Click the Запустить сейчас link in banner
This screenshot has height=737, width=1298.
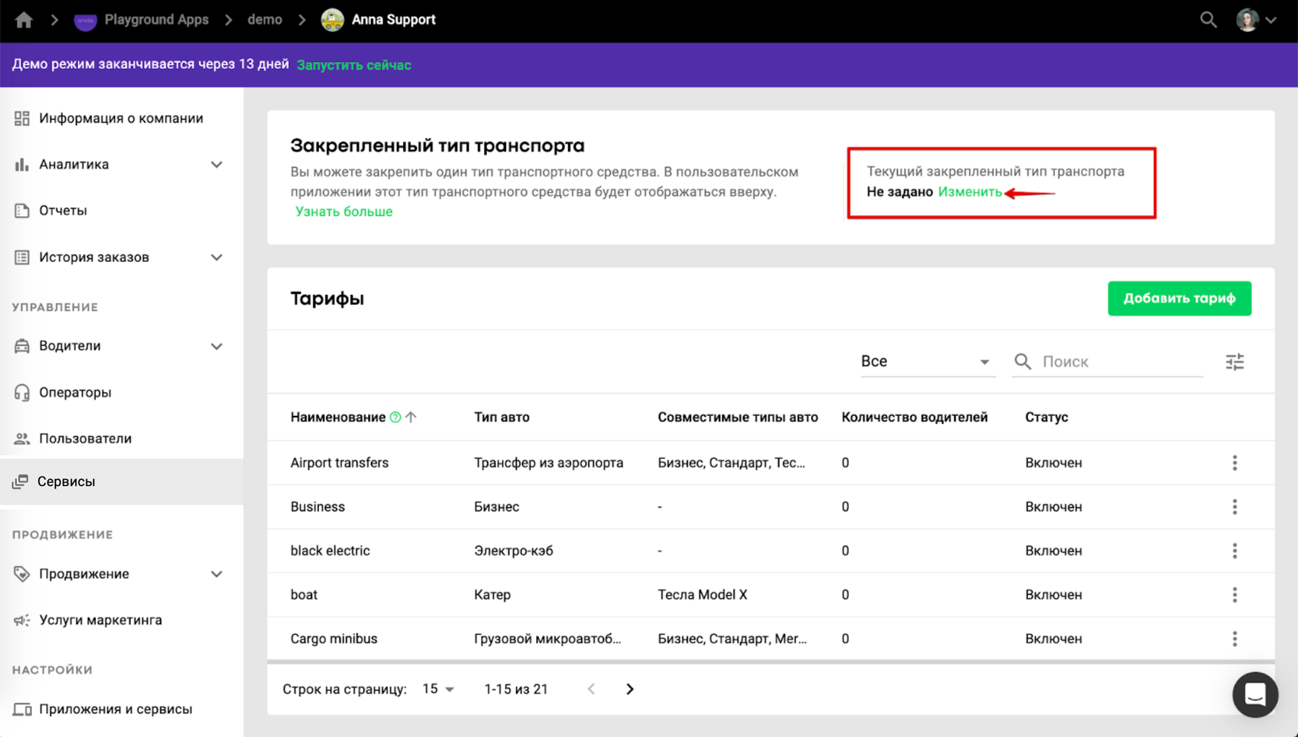[354, 65]
